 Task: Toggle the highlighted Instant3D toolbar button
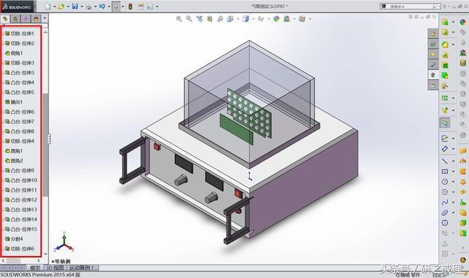click(445, 122)
